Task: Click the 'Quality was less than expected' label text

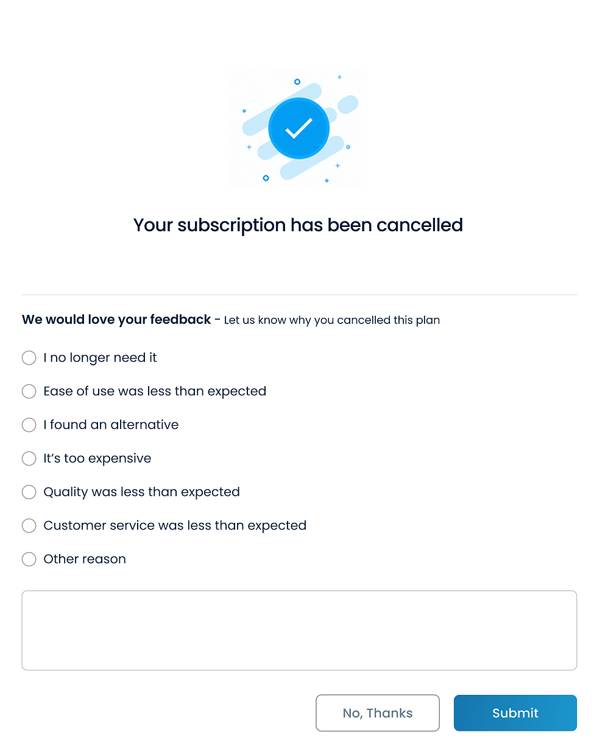Action: pyautogui.click(x=141, y=492)
